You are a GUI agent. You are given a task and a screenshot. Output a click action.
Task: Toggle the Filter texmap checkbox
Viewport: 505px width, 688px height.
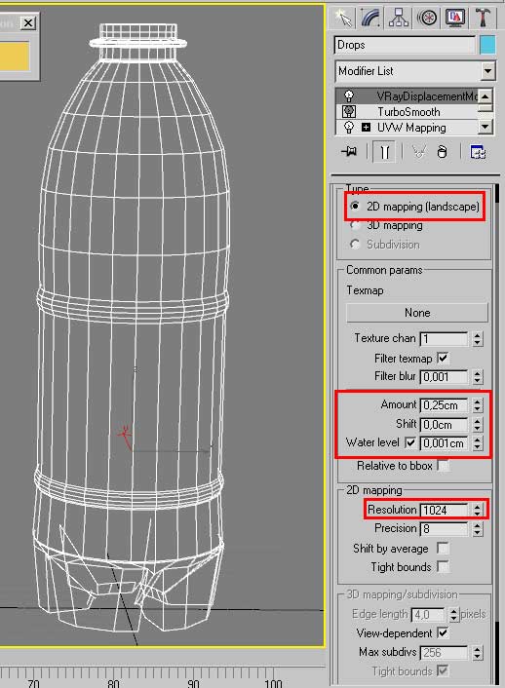[x=443, y=358]
